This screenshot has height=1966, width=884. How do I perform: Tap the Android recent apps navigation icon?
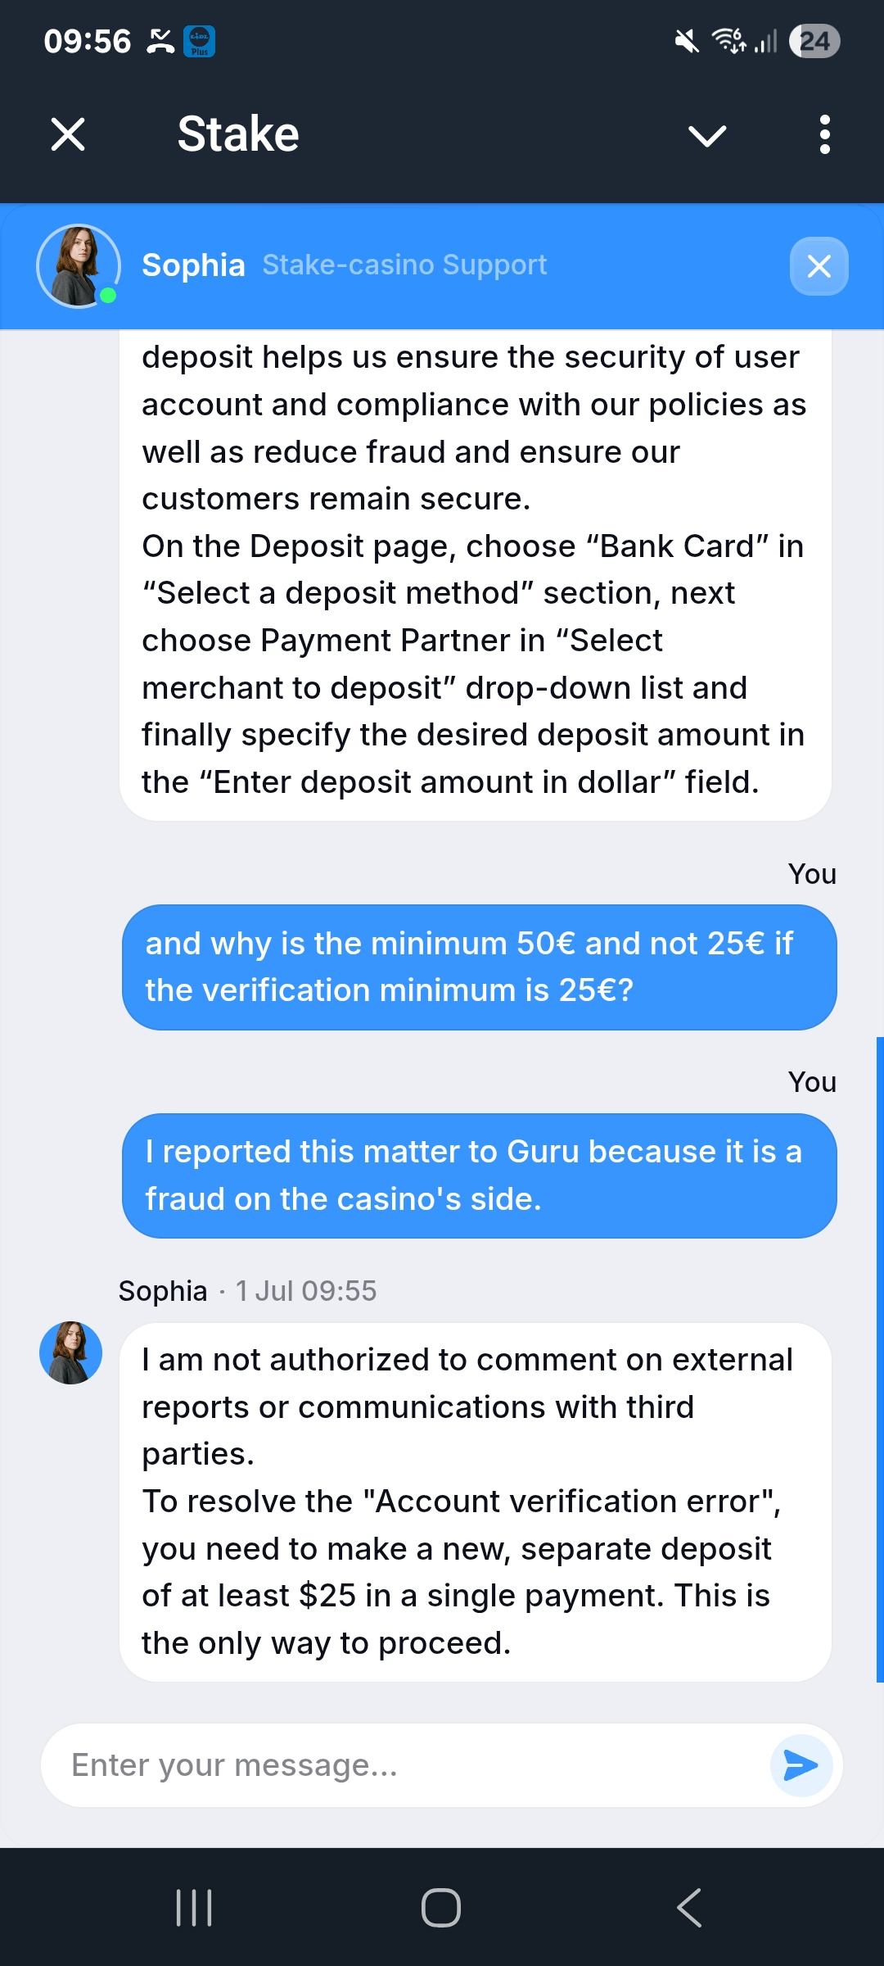pos(195,1908)
